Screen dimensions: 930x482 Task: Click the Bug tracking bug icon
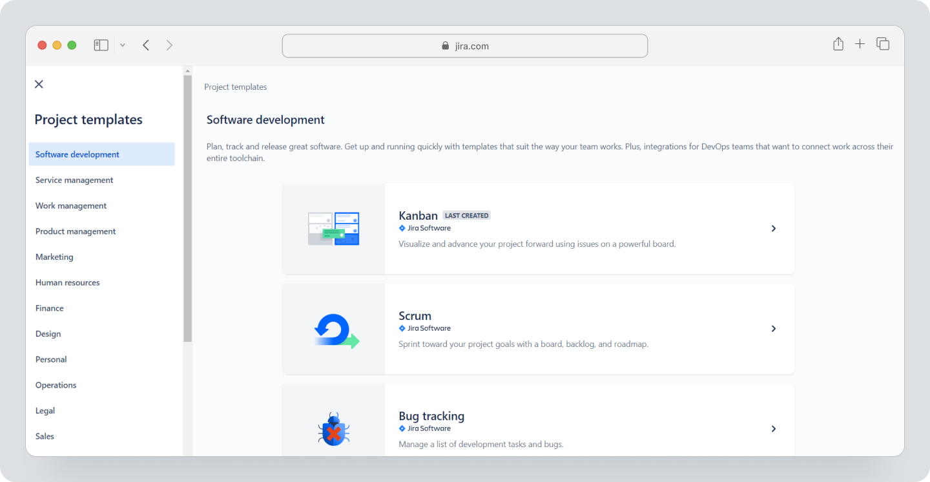[x=333, y=428]
